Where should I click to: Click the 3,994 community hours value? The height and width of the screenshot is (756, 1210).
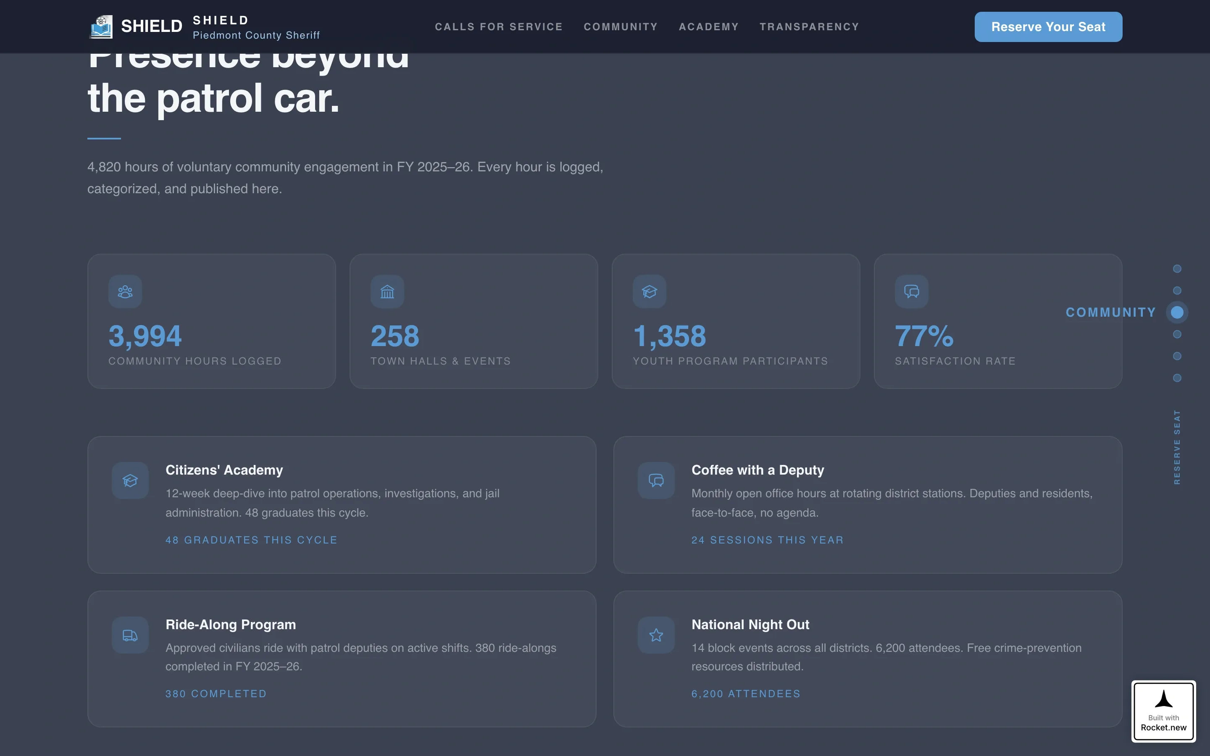coord(145,336)
